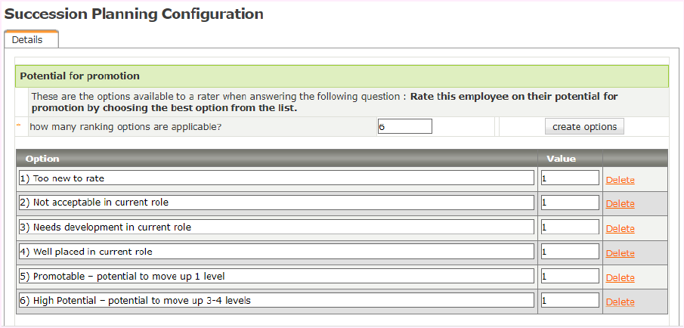Edit the Value field for option 4

coord(570,252)
